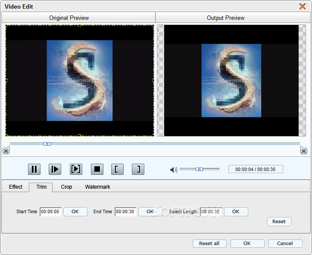Click the timeline seek slider handle

click(x=47, y=144)
